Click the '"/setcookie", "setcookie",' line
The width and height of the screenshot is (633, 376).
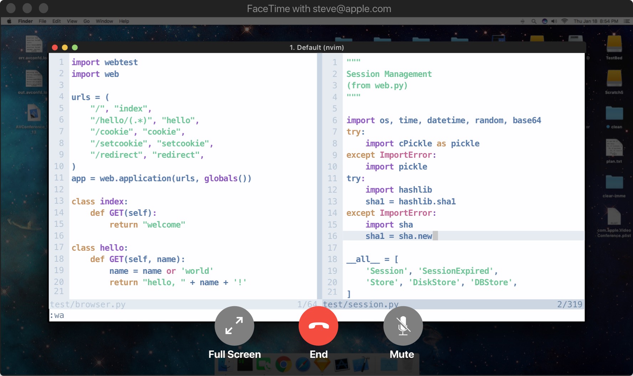152,143
